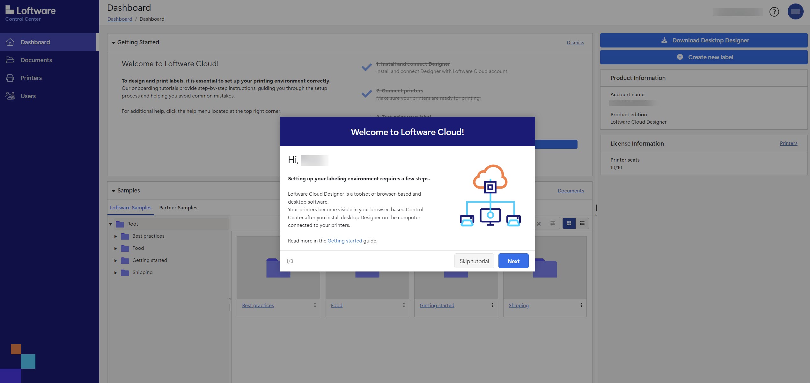Collapse the Samples panel
The height and width of the screenshot is (383, 810).
tap(113, 191)
